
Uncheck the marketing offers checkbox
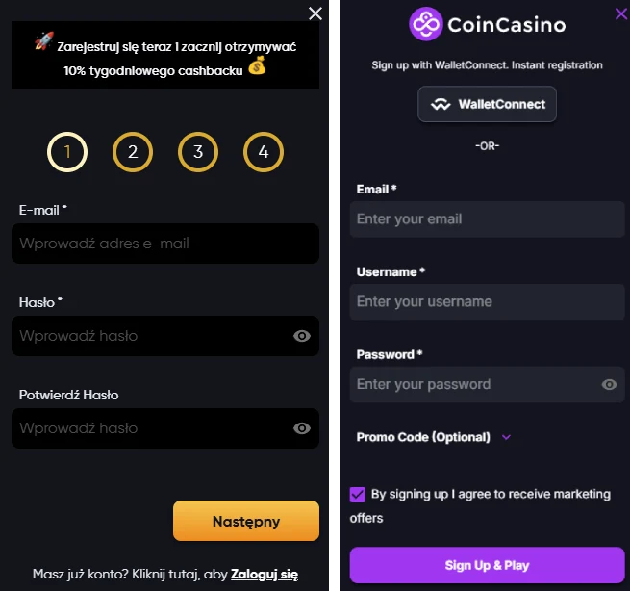click(357, 495)
